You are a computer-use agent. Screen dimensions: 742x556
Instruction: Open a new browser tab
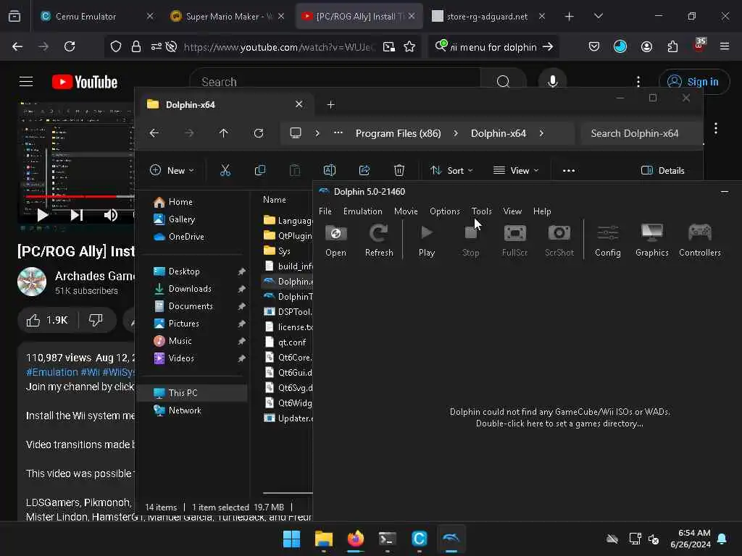(x=570, y=17)
